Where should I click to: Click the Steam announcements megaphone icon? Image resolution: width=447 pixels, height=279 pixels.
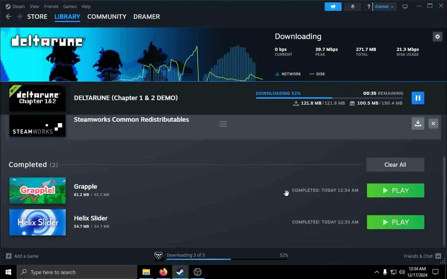(333, 7)
